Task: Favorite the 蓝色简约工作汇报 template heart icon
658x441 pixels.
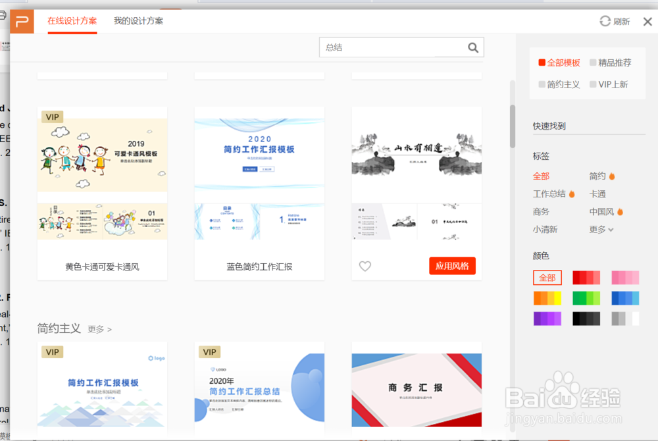Action: coord(365,266)
